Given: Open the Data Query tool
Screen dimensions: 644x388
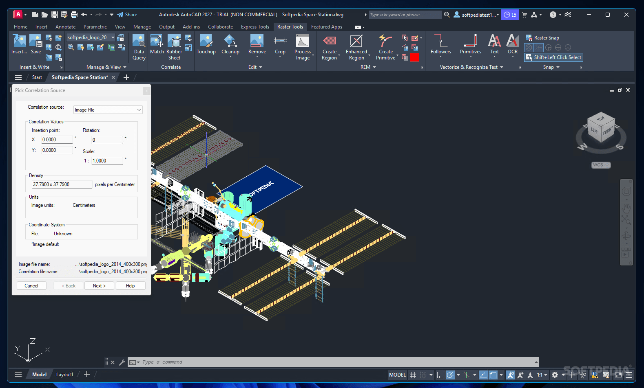Looking at the screenshot, I should pyautogui.click(x=139, y=47).
